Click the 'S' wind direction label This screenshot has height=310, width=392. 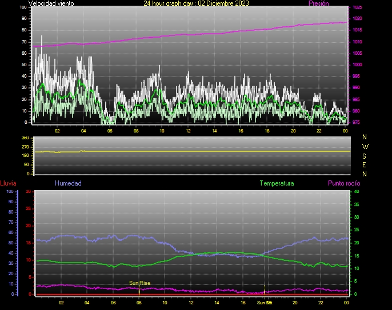(364, 156)
